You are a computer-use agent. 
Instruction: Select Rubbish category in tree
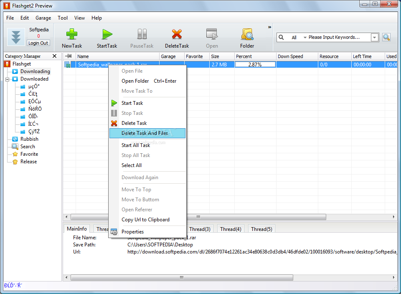tap(29, 139)
